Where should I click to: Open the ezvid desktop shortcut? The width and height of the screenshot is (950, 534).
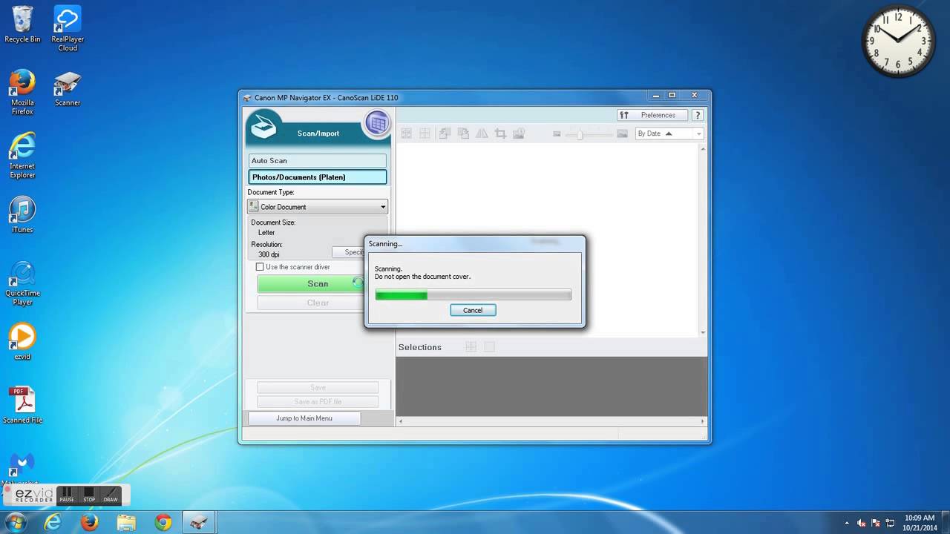coord(22,341)
